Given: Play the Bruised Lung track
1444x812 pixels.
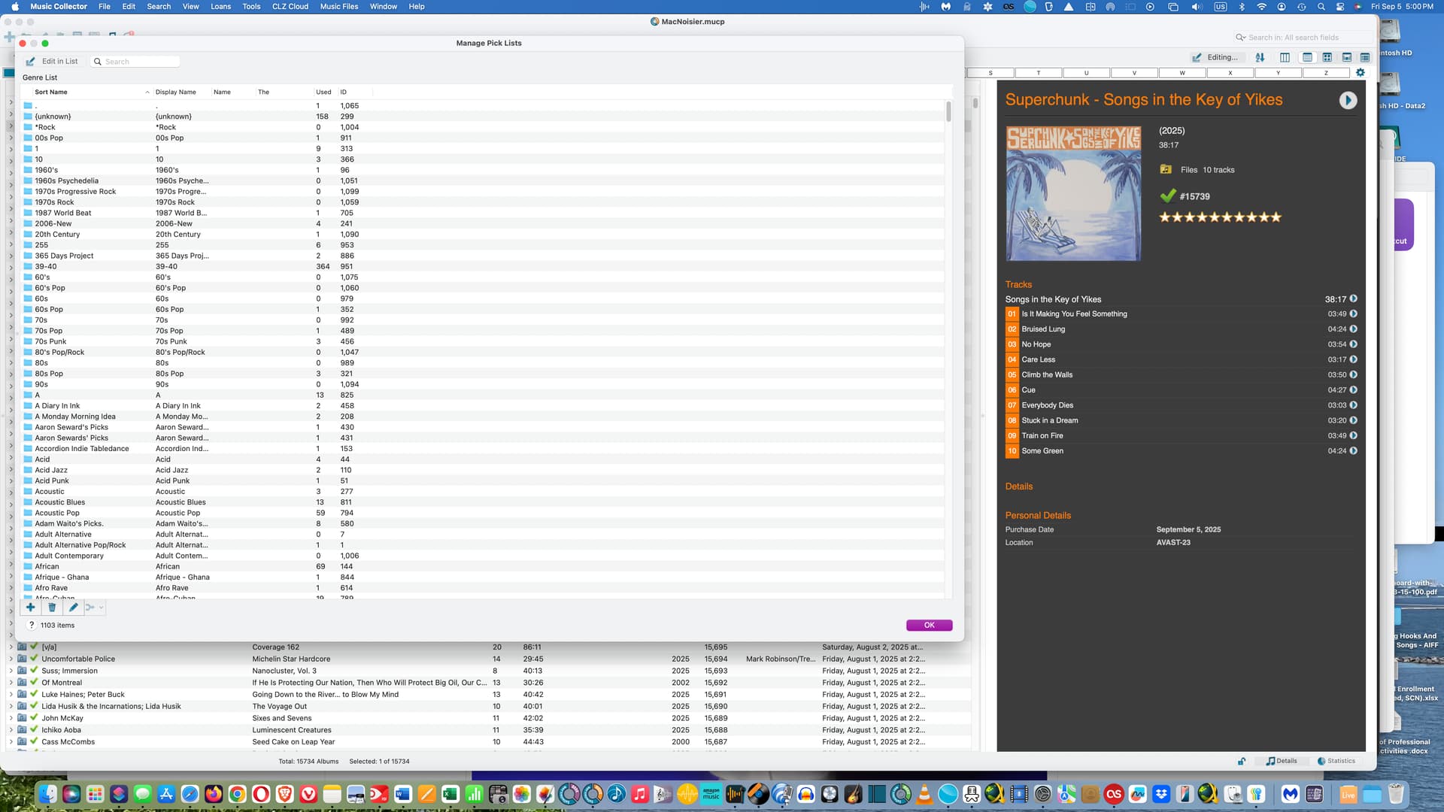Looking at the screenshot, I should pyautogui.click(x=1353, y=329).
